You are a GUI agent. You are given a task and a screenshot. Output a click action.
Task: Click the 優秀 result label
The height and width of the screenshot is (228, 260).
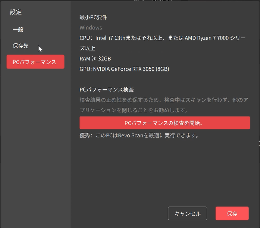tap(85, 135)
